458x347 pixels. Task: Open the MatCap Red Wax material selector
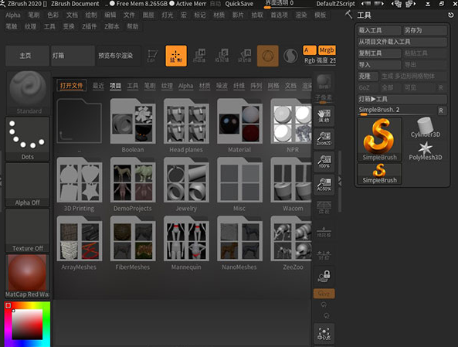[x=27, y=276]
